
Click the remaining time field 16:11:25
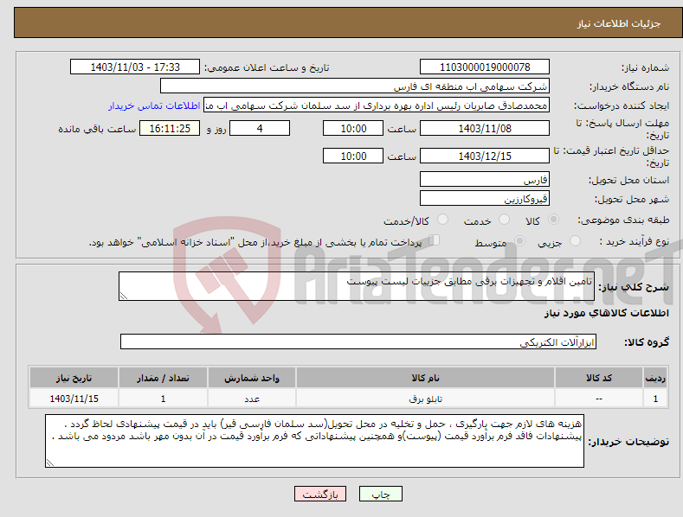pyautogui.click(x=170, y=128)
